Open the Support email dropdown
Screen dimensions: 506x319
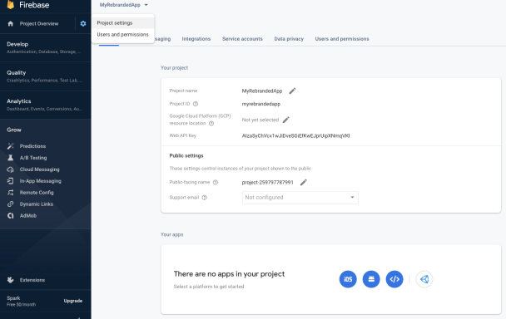click(x=300, y=198)
